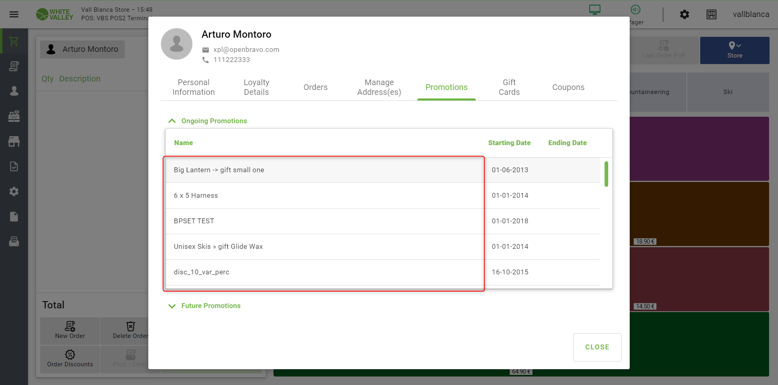Click the settings gear in top bar
This screenshot has width=778, height=385.
click(x=684, y=15)
